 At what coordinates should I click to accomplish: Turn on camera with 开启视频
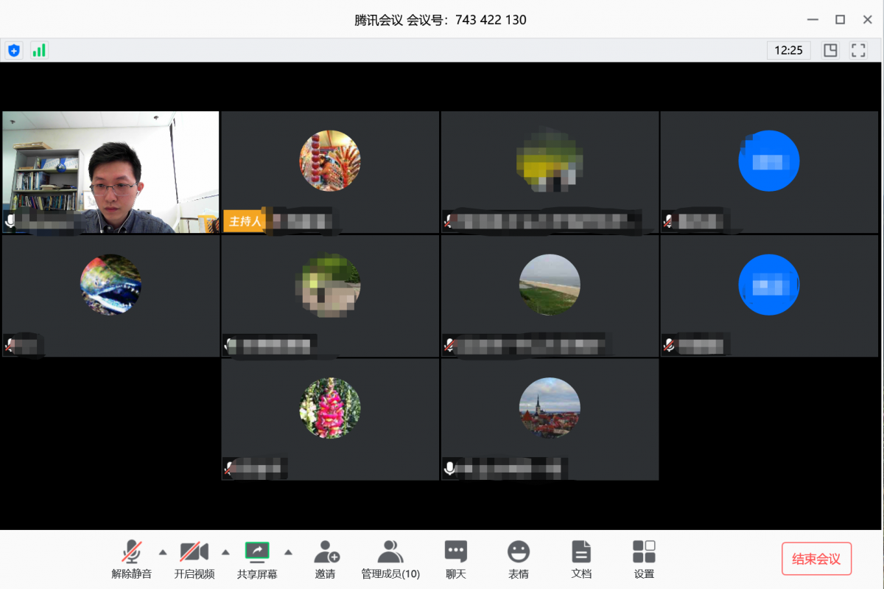(194, 560)
